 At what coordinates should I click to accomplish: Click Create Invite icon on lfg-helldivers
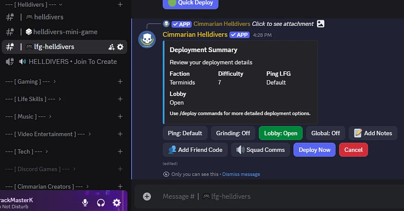tap(111, 47)
